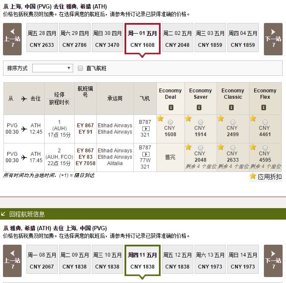Select outbound date Wednesday 03 May CNY 1859

[210, 37]
